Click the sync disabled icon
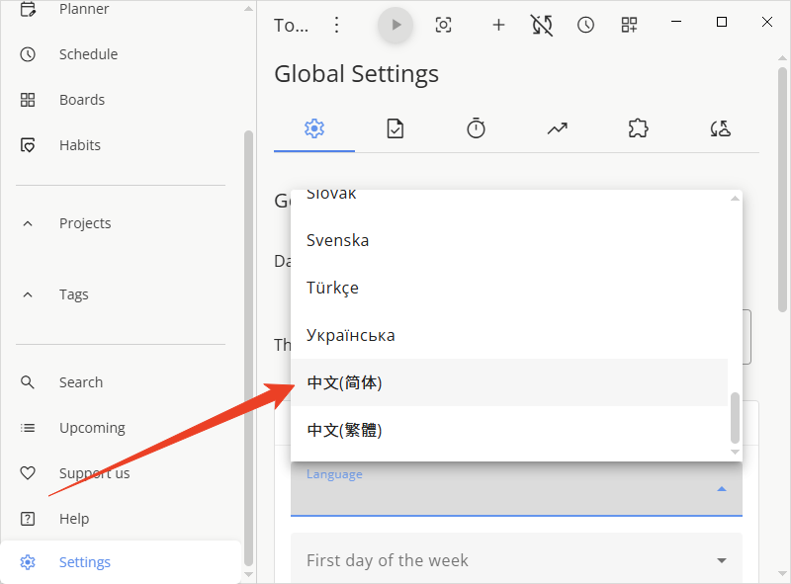The image size is (791, 584). coord(542,25)
